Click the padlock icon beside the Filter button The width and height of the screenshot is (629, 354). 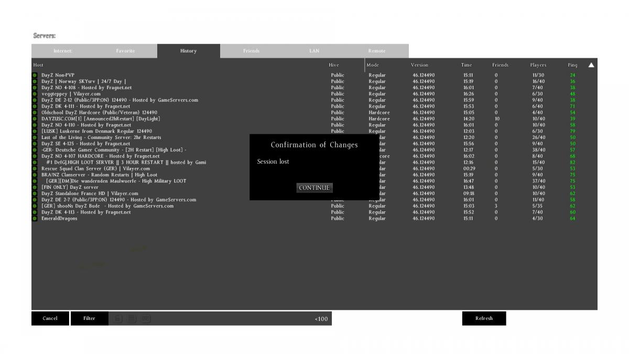tap(118, 318)
